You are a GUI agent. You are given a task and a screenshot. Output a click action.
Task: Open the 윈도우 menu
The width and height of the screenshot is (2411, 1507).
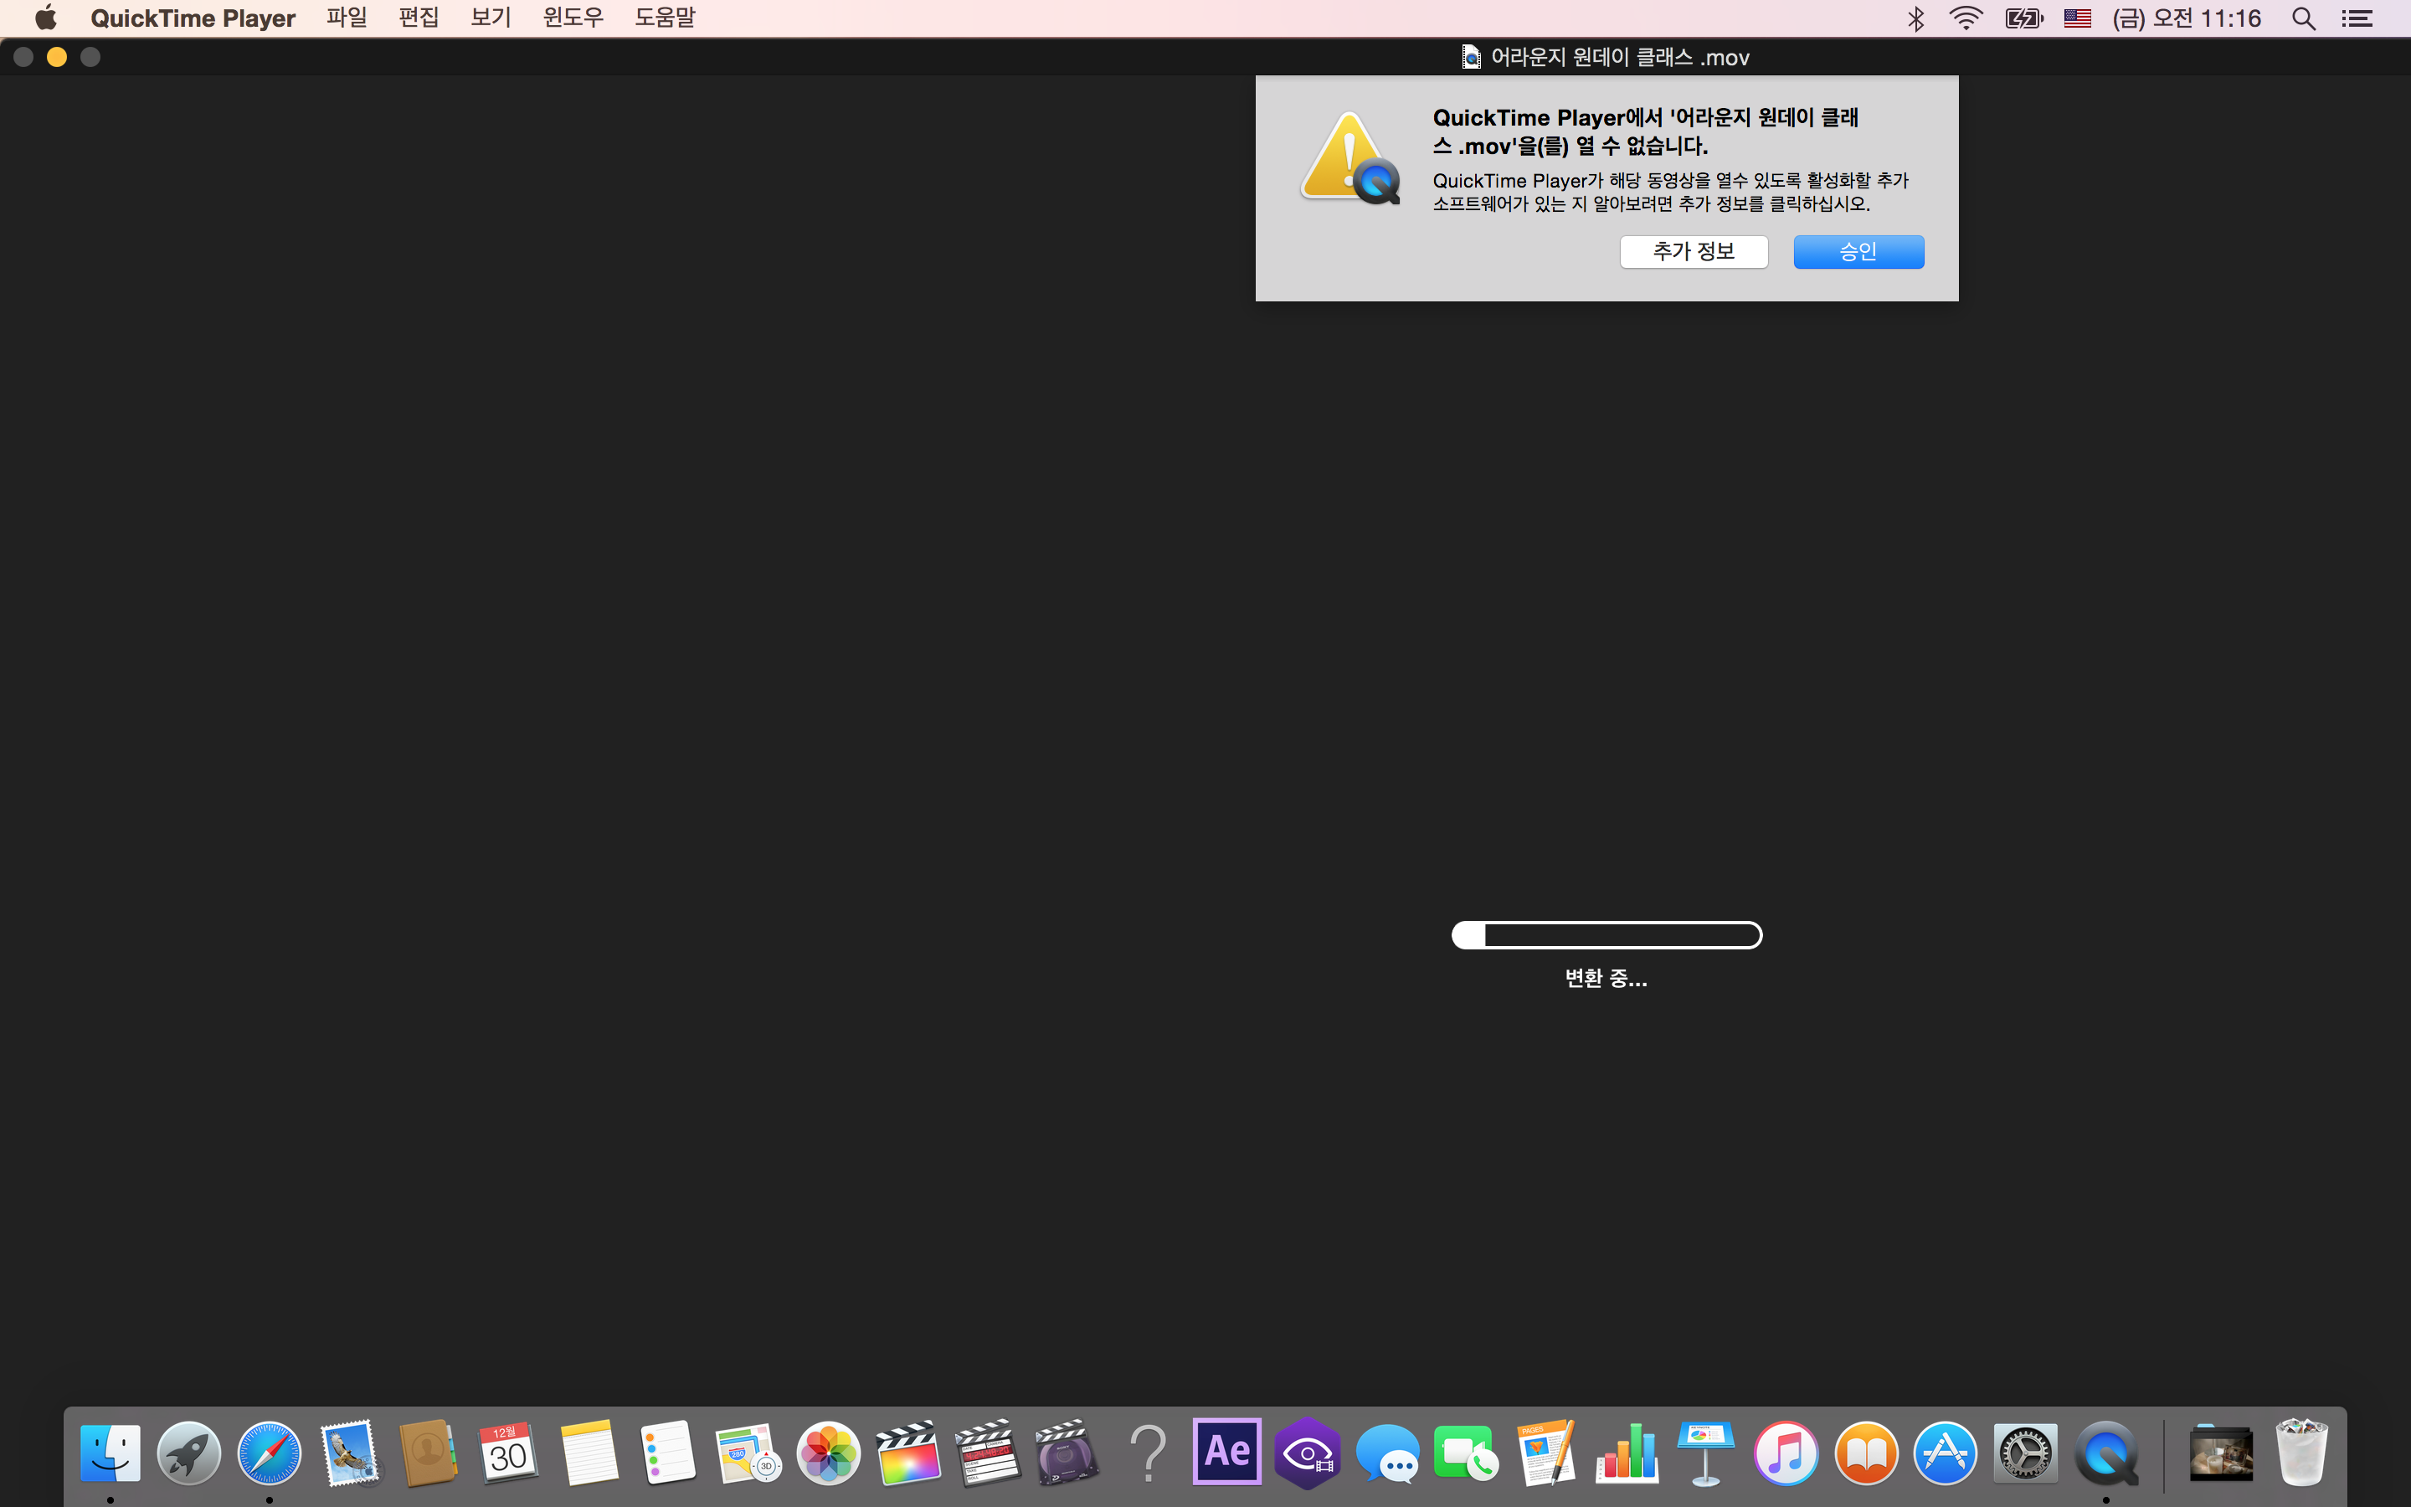573,18
